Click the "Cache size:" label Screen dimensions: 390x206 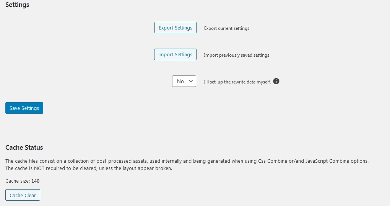coord(18,181)
